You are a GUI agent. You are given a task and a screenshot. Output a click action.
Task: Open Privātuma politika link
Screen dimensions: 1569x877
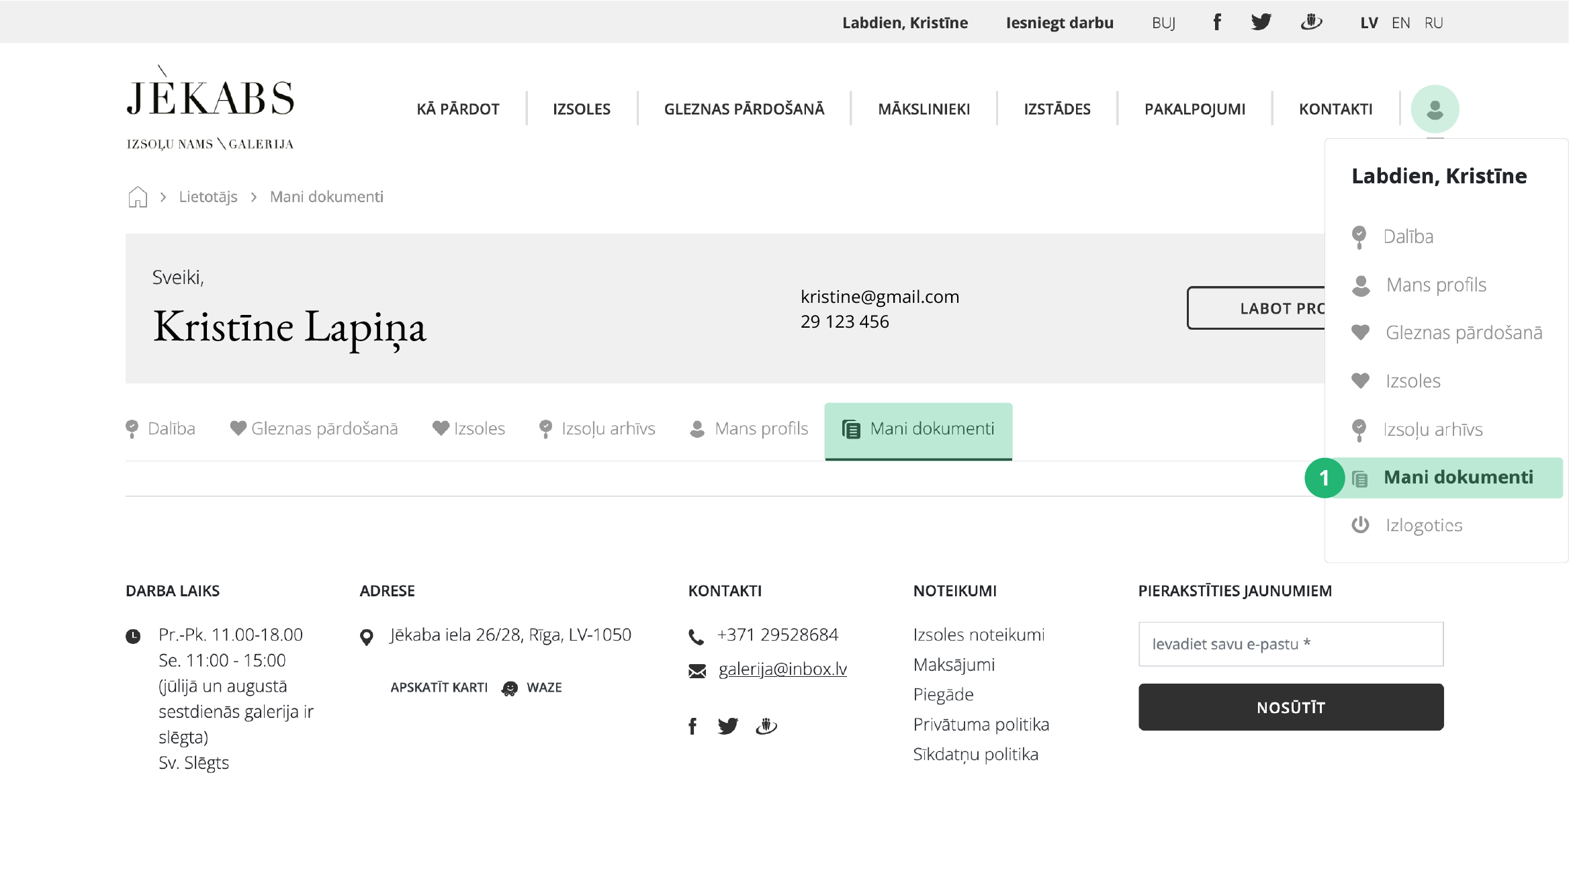click(981, 725)
